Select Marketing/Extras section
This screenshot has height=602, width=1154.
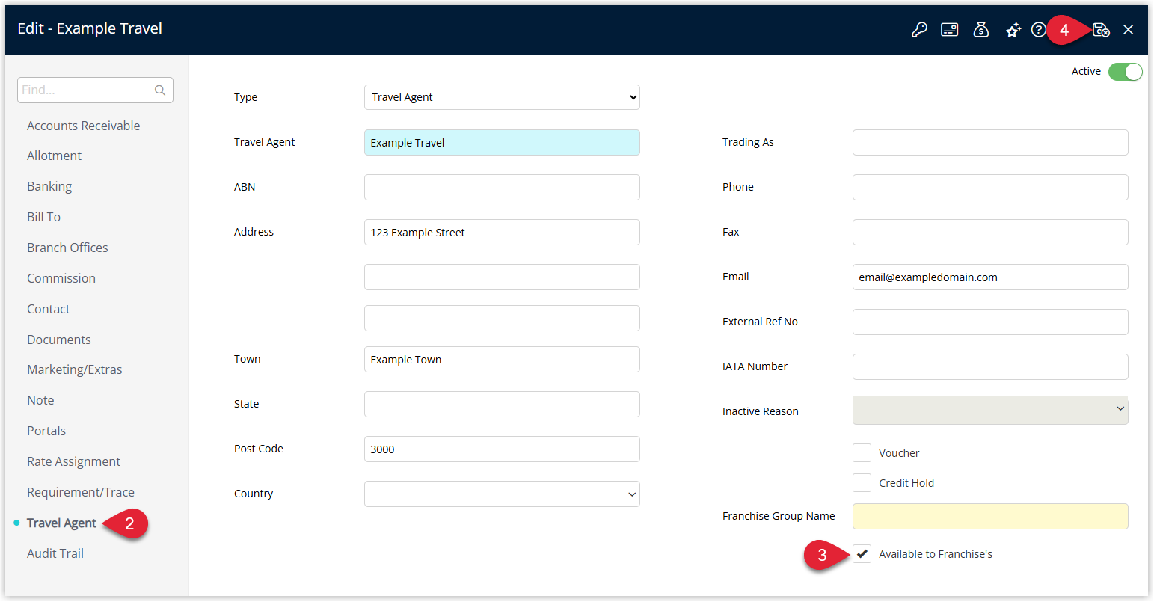[x=75, y=369]
